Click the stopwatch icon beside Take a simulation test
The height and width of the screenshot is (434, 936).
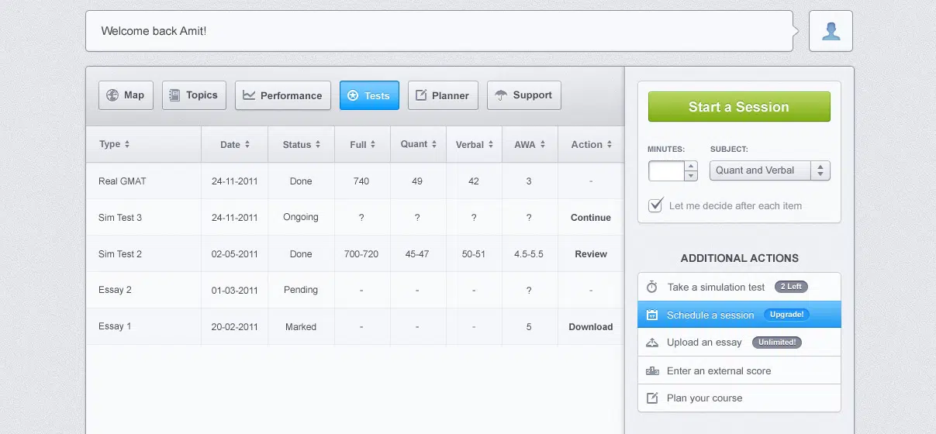click(652, 287)
